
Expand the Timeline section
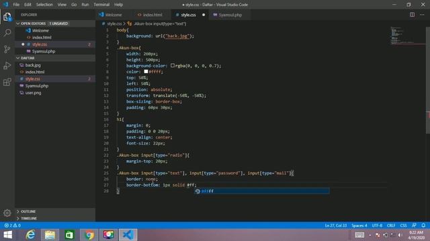[29, 218]
